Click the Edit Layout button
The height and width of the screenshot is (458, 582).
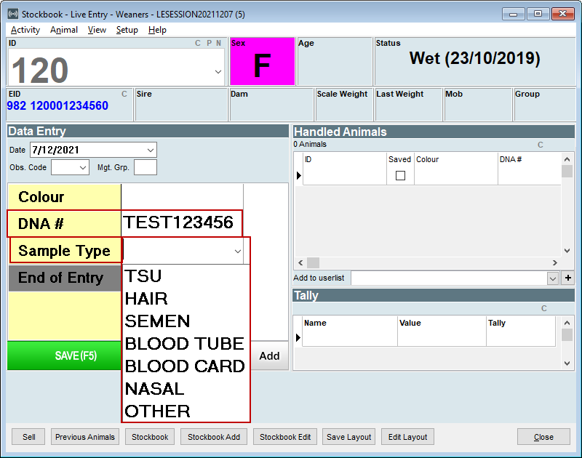point(407,437)
